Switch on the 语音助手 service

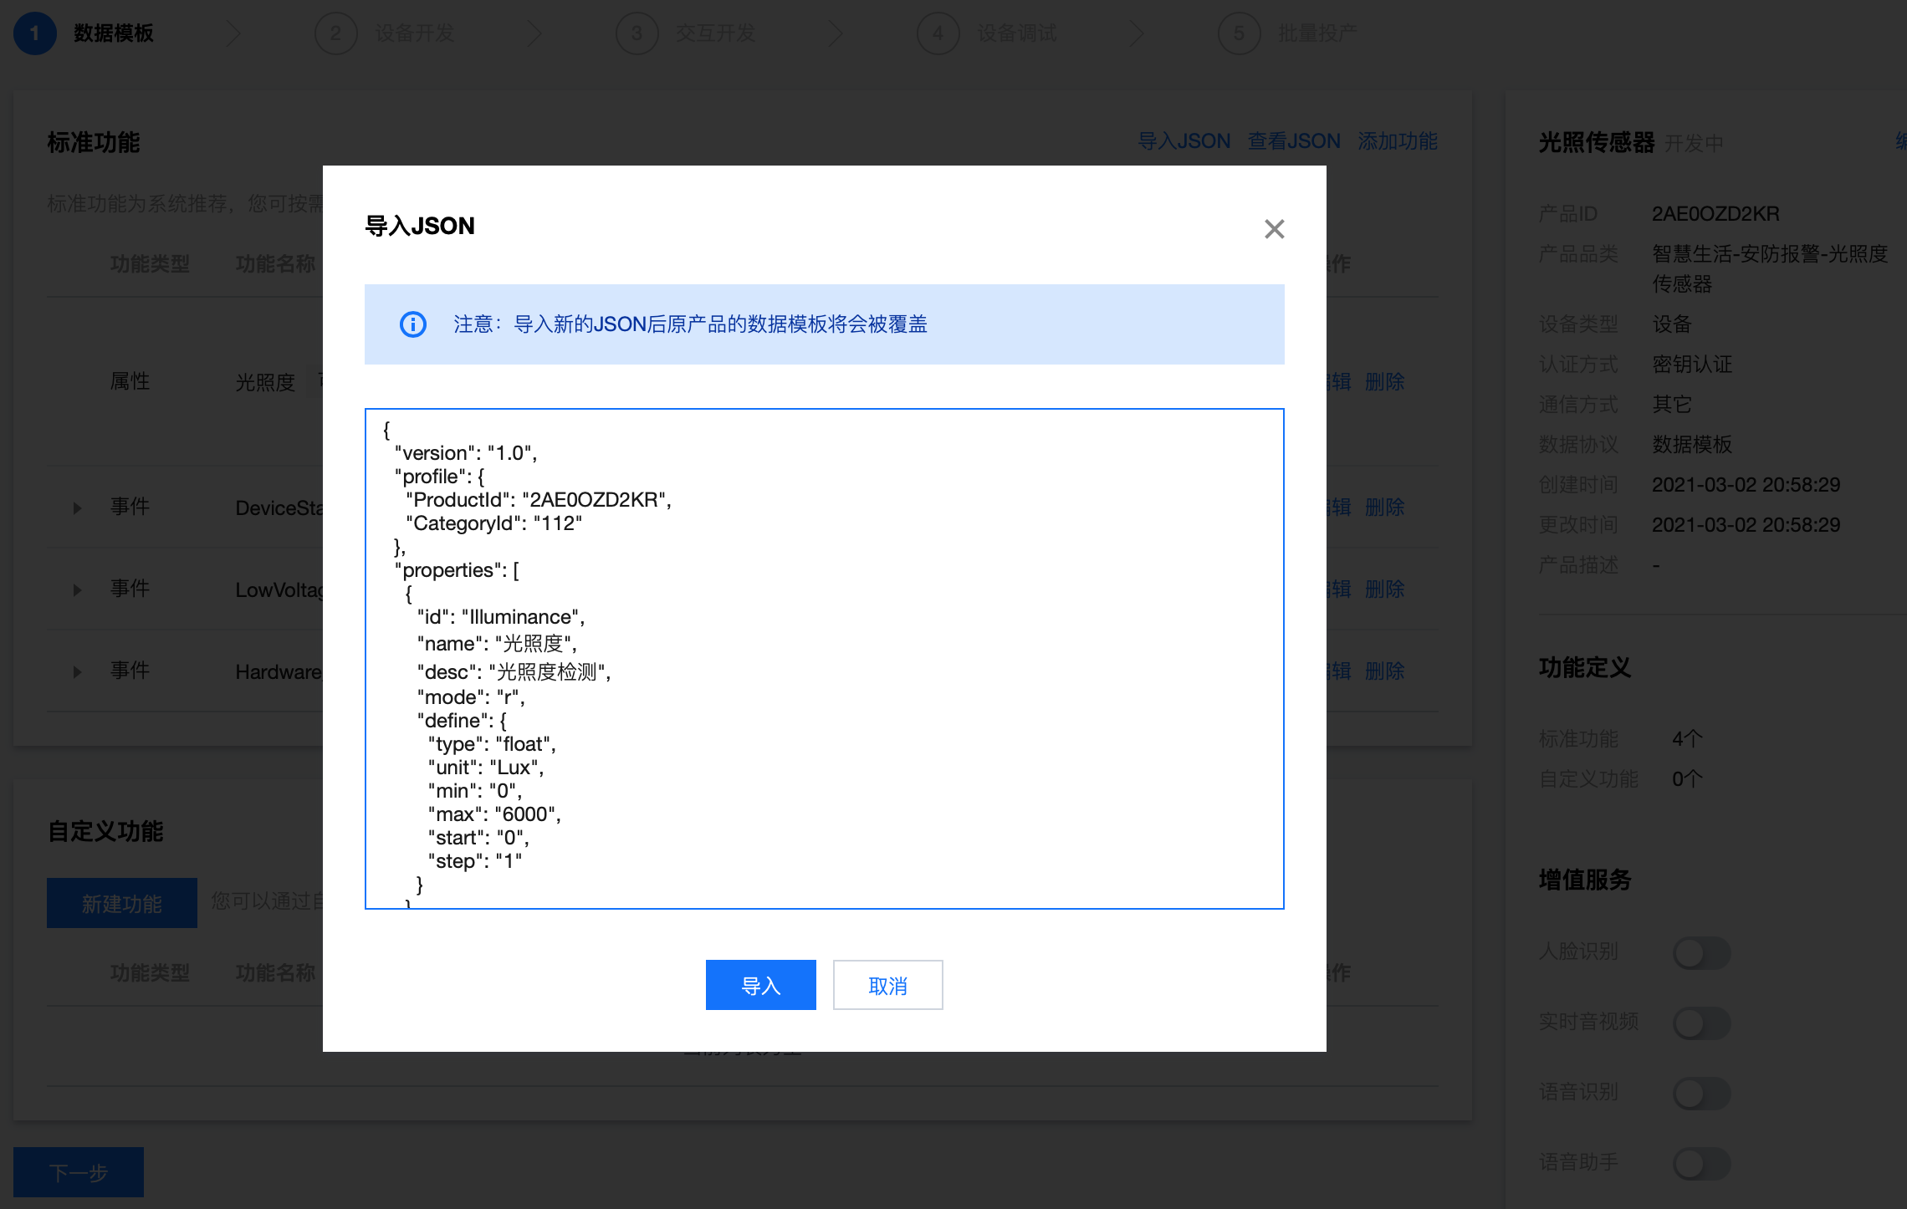tap(1701, 1163)
